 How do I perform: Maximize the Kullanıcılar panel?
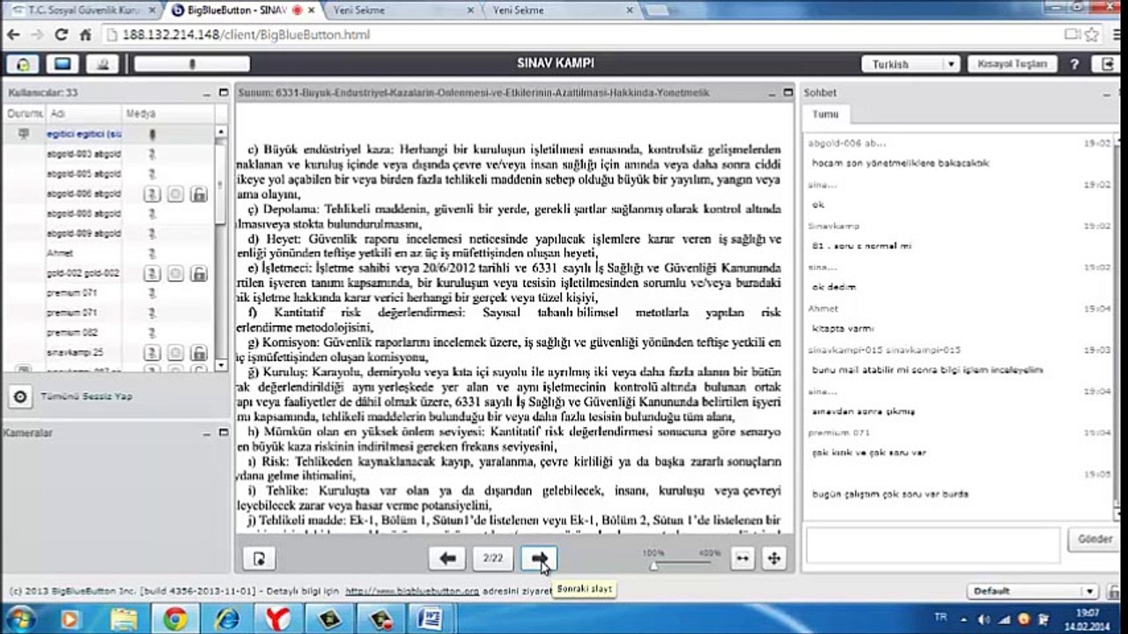(x=224, y=92)
